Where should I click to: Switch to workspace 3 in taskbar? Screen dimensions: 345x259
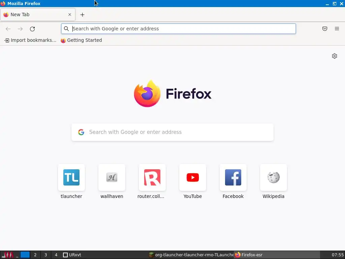pos(46,255)
